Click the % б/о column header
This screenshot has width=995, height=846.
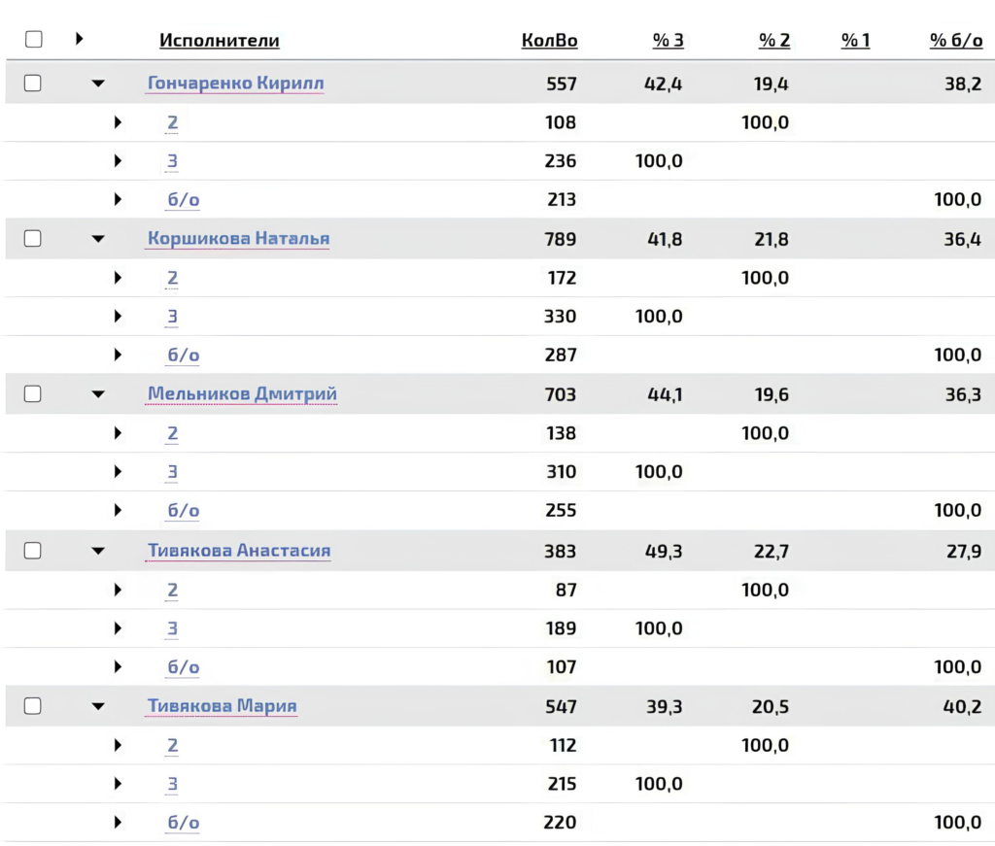[954, 40]
